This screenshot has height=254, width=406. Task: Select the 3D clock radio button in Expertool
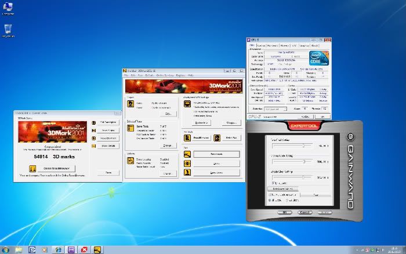270,200
